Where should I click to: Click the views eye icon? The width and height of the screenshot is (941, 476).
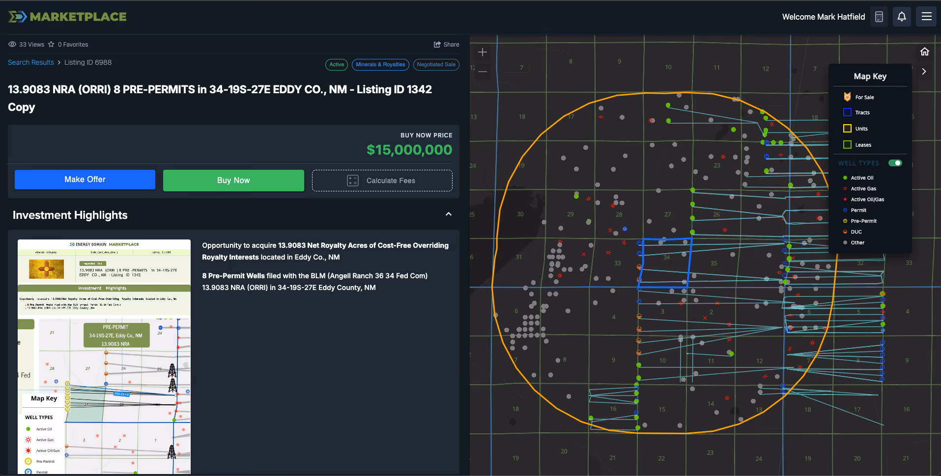point(12,44)
